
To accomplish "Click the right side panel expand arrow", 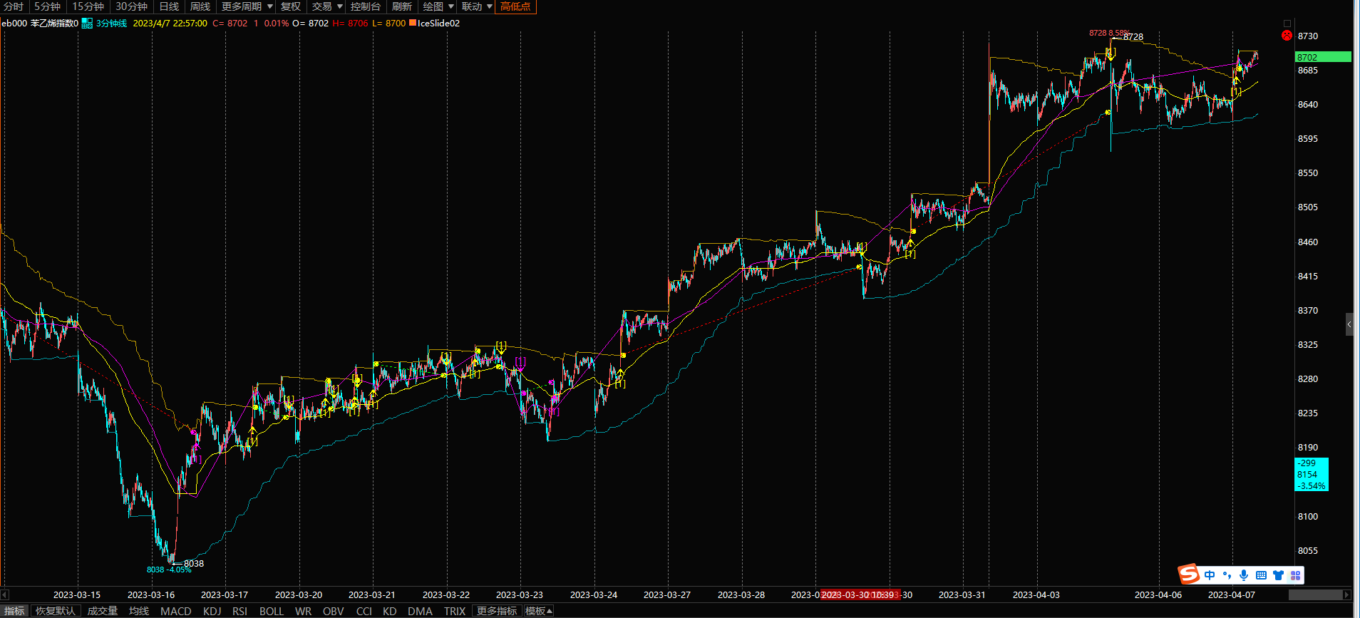I will [x=1349, y=324].
